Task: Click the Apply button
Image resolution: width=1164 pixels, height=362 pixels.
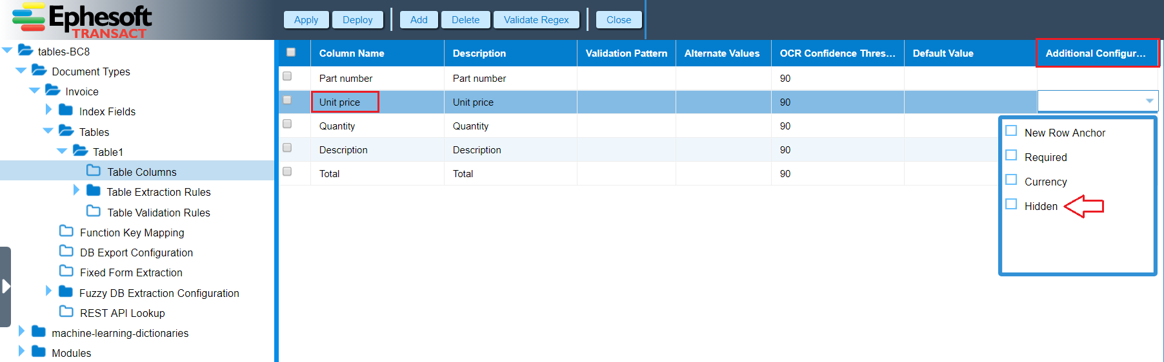Action: (x=306, y=20)
